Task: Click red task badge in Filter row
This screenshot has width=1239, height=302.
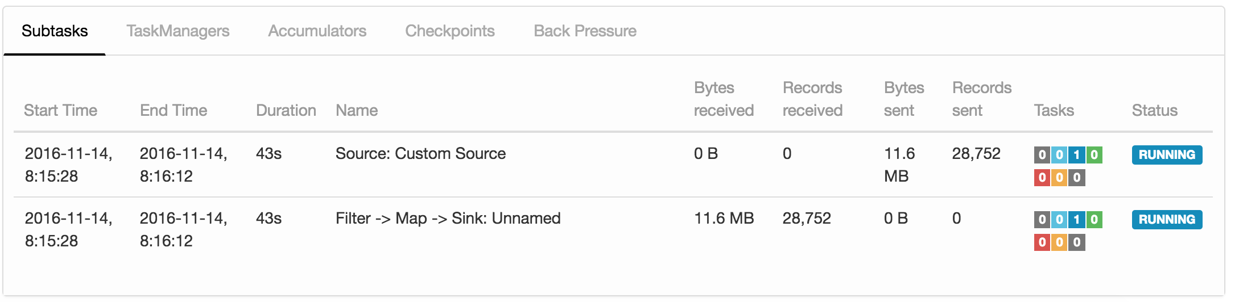Action: tap(1042, 242)
